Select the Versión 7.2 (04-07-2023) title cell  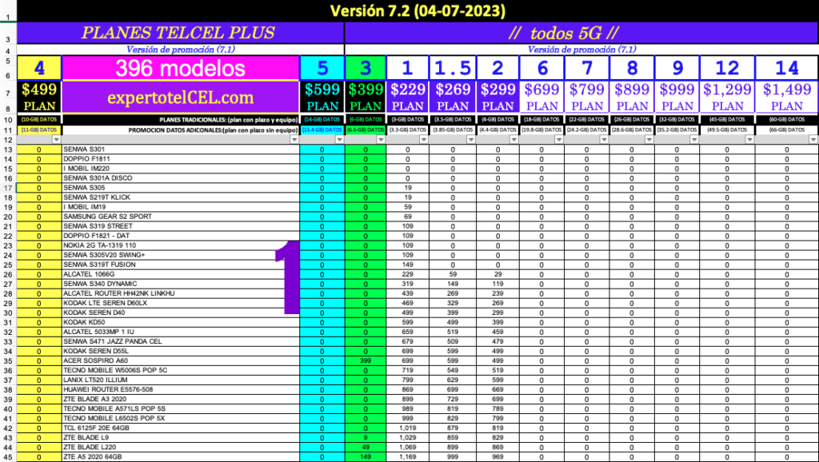point(417,11)
